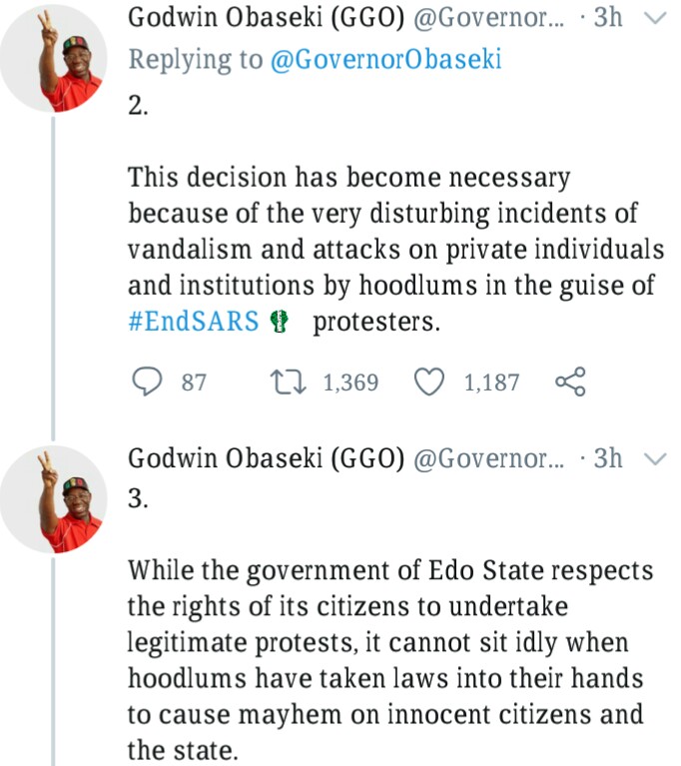Expand the chevron menu on tweet numbered 3

[x=654, y=459]
